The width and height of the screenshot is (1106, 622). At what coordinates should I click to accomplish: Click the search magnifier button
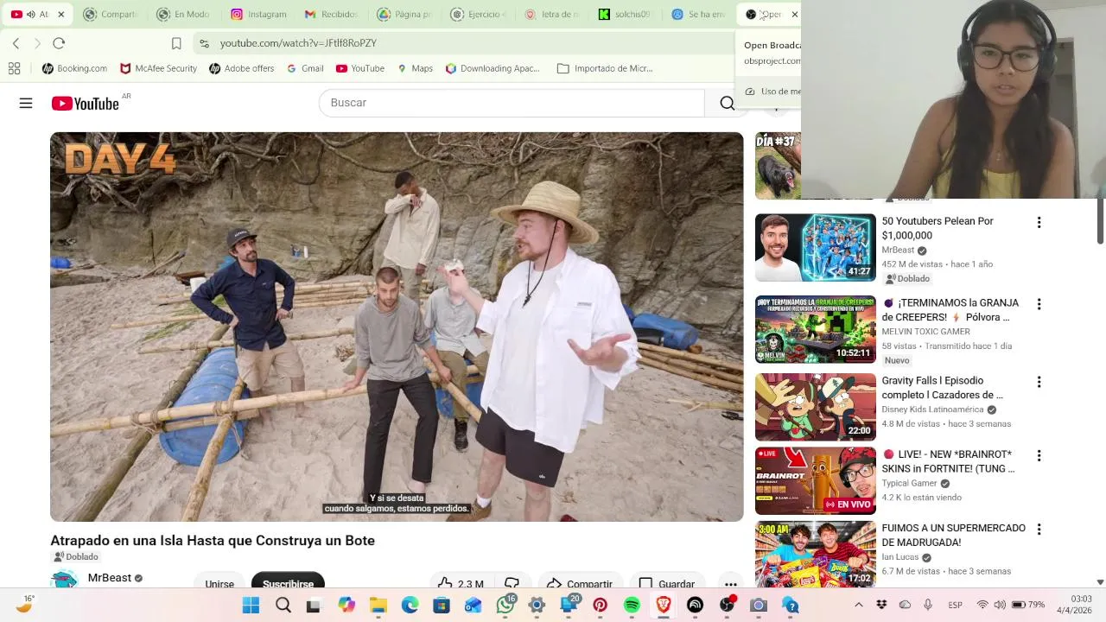coord(727,103)
